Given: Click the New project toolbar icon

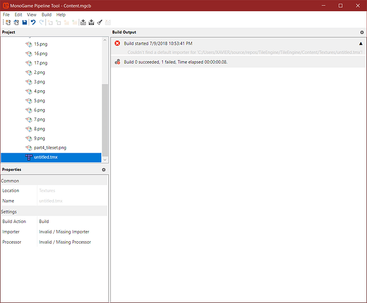Looking at the screenshot, I should coord(8,22).
